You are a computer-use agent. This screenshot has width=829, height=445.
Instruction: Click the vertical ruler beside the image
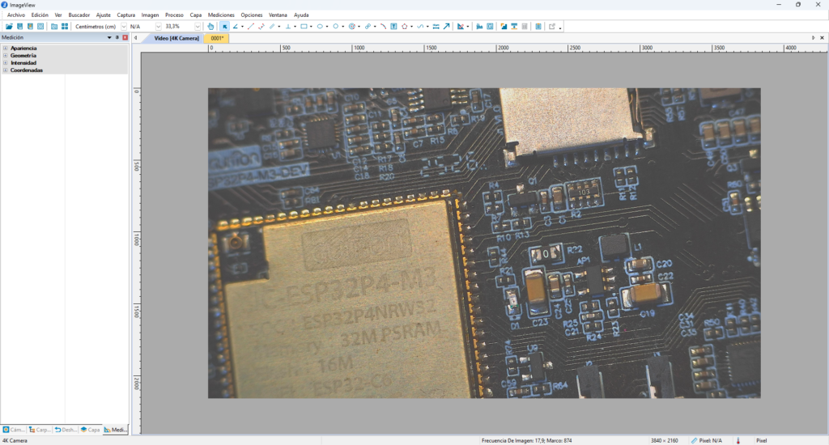pyautogui.click(x=136, y=243)
